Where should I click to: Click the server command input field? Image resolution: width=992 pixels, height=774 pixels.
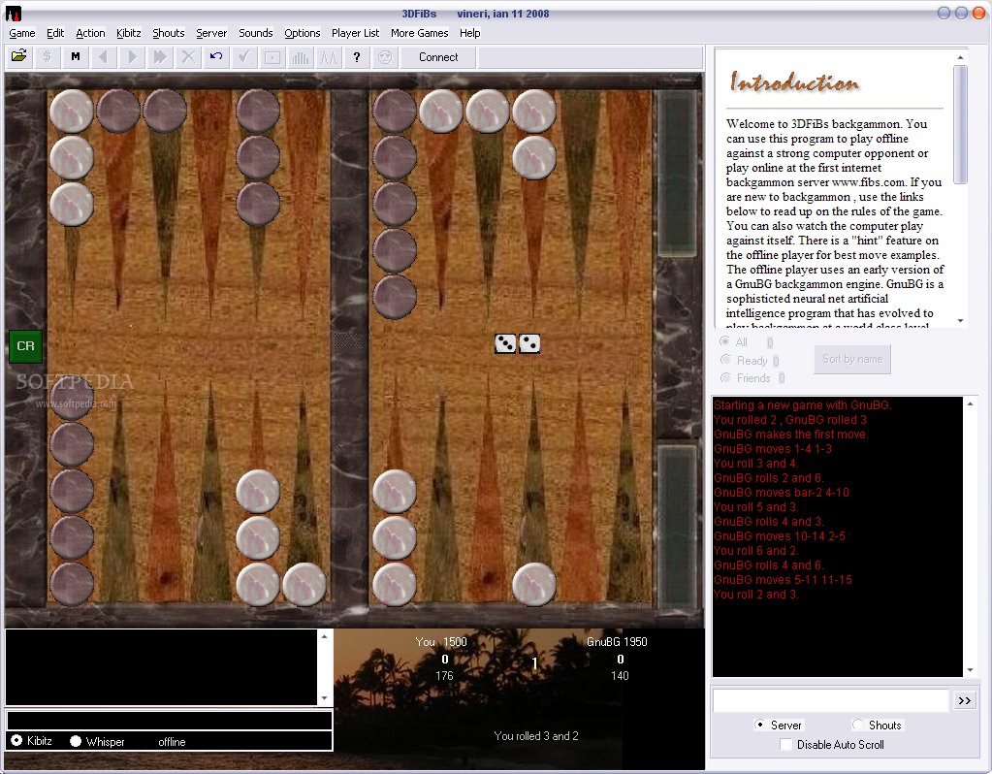click(830, 700)
